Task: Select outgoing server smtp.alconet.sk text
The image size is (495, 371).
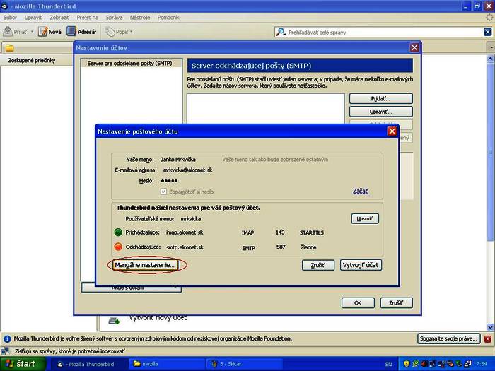Action: 185,247
